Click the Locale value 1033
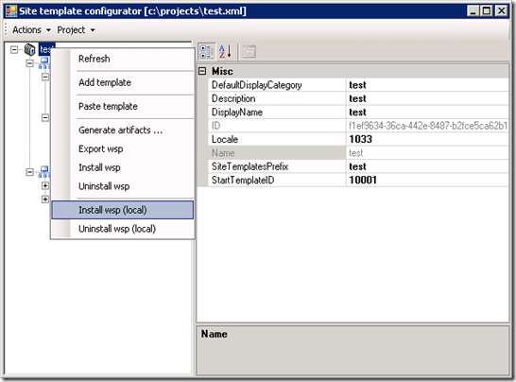516x382 pixels. (427, 139)
